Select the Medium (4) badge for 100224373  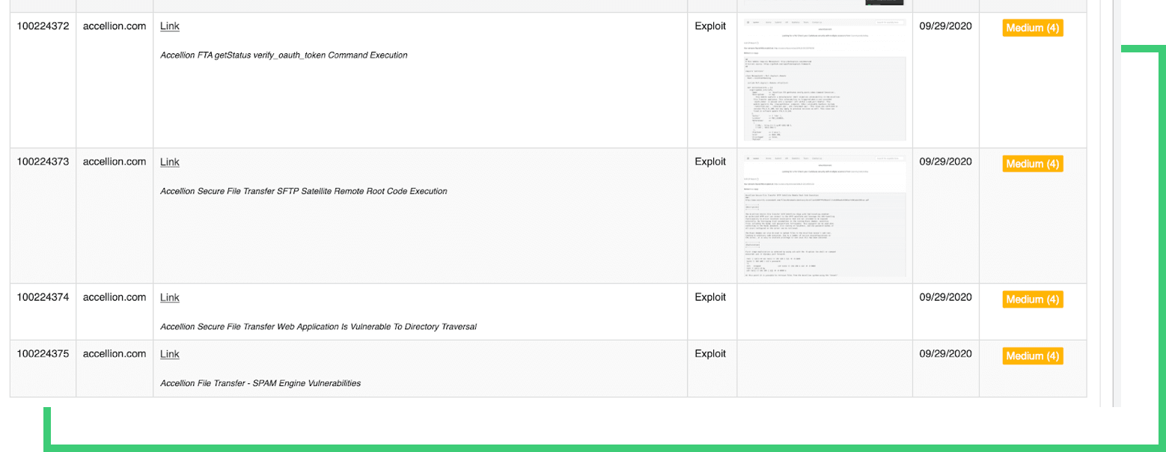(x=1032, y=164)
